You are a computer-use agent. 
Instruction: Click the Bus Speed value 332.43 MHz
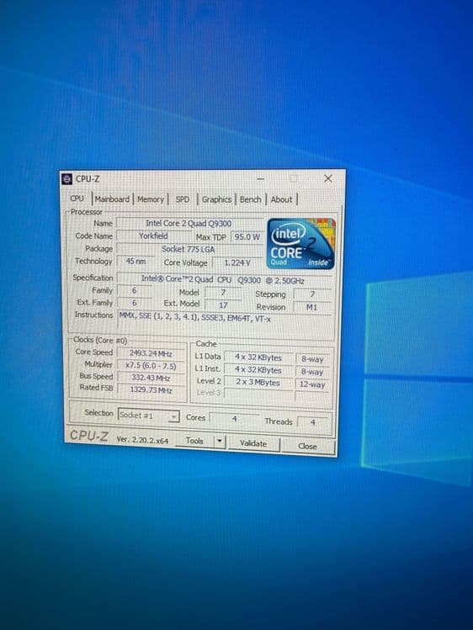click(151, 378)
